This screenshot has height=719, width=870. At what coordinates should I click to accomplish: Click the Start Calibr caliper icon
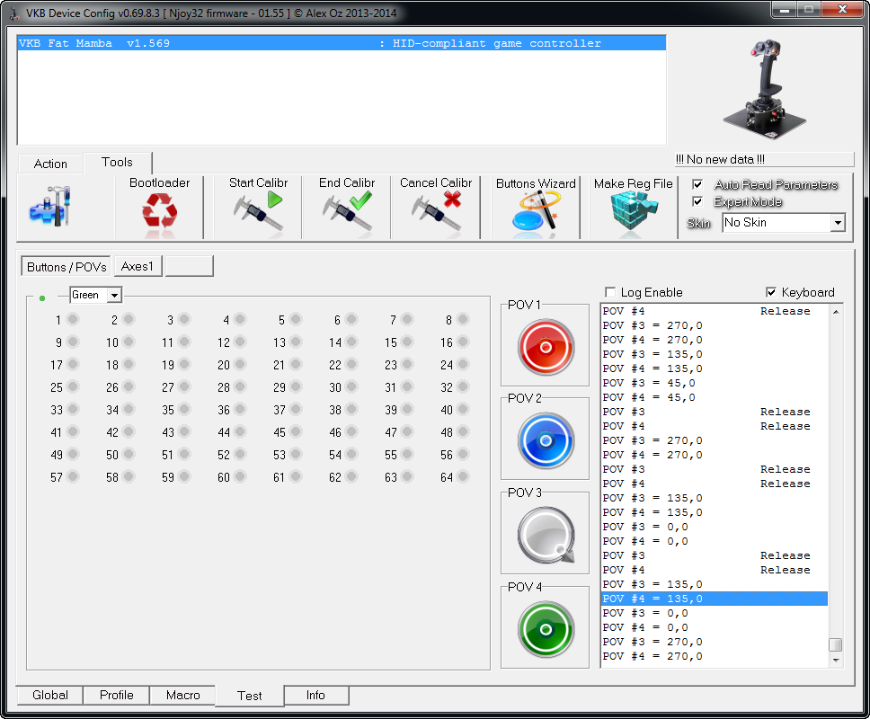pyautogui.click(x=258, y=211)
